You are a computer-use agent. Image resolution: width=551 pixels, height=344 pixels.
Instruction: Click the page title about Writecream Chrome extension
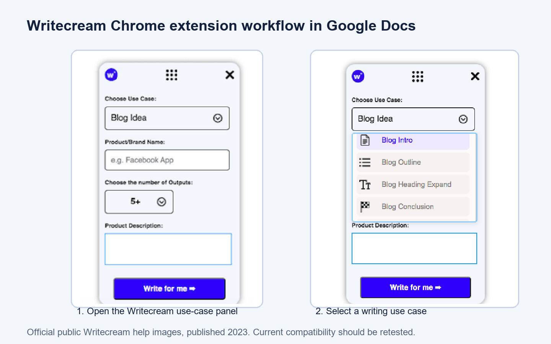point(221,26)
